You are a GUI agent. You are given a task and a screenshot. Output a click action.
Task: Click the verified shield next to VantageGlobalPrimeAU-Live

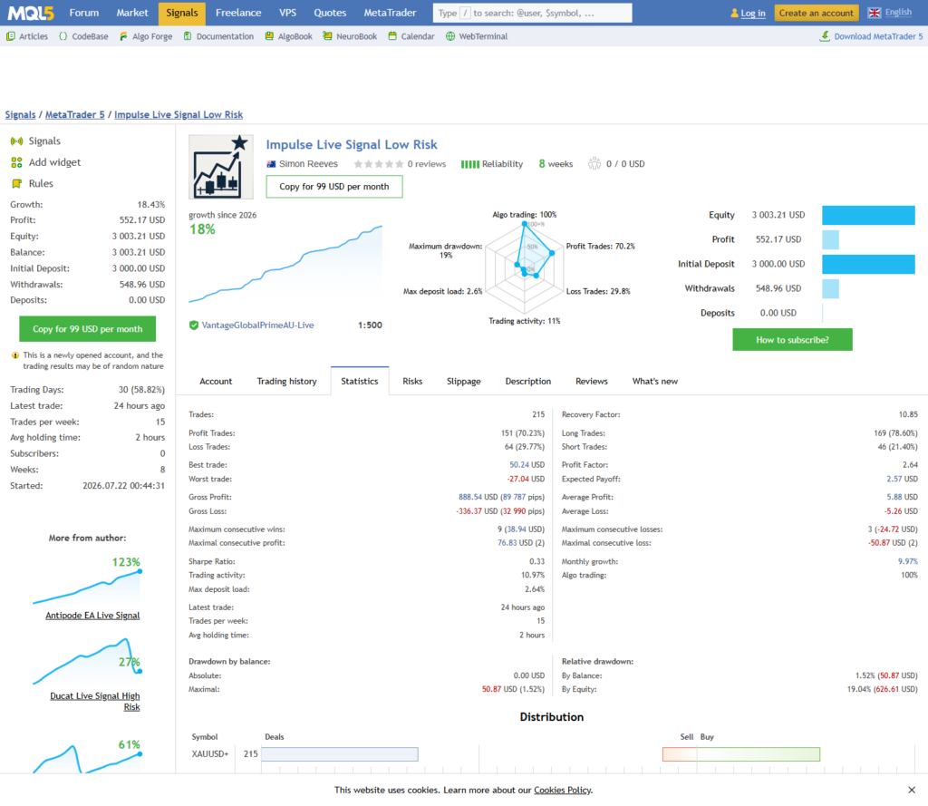(194, 325)
